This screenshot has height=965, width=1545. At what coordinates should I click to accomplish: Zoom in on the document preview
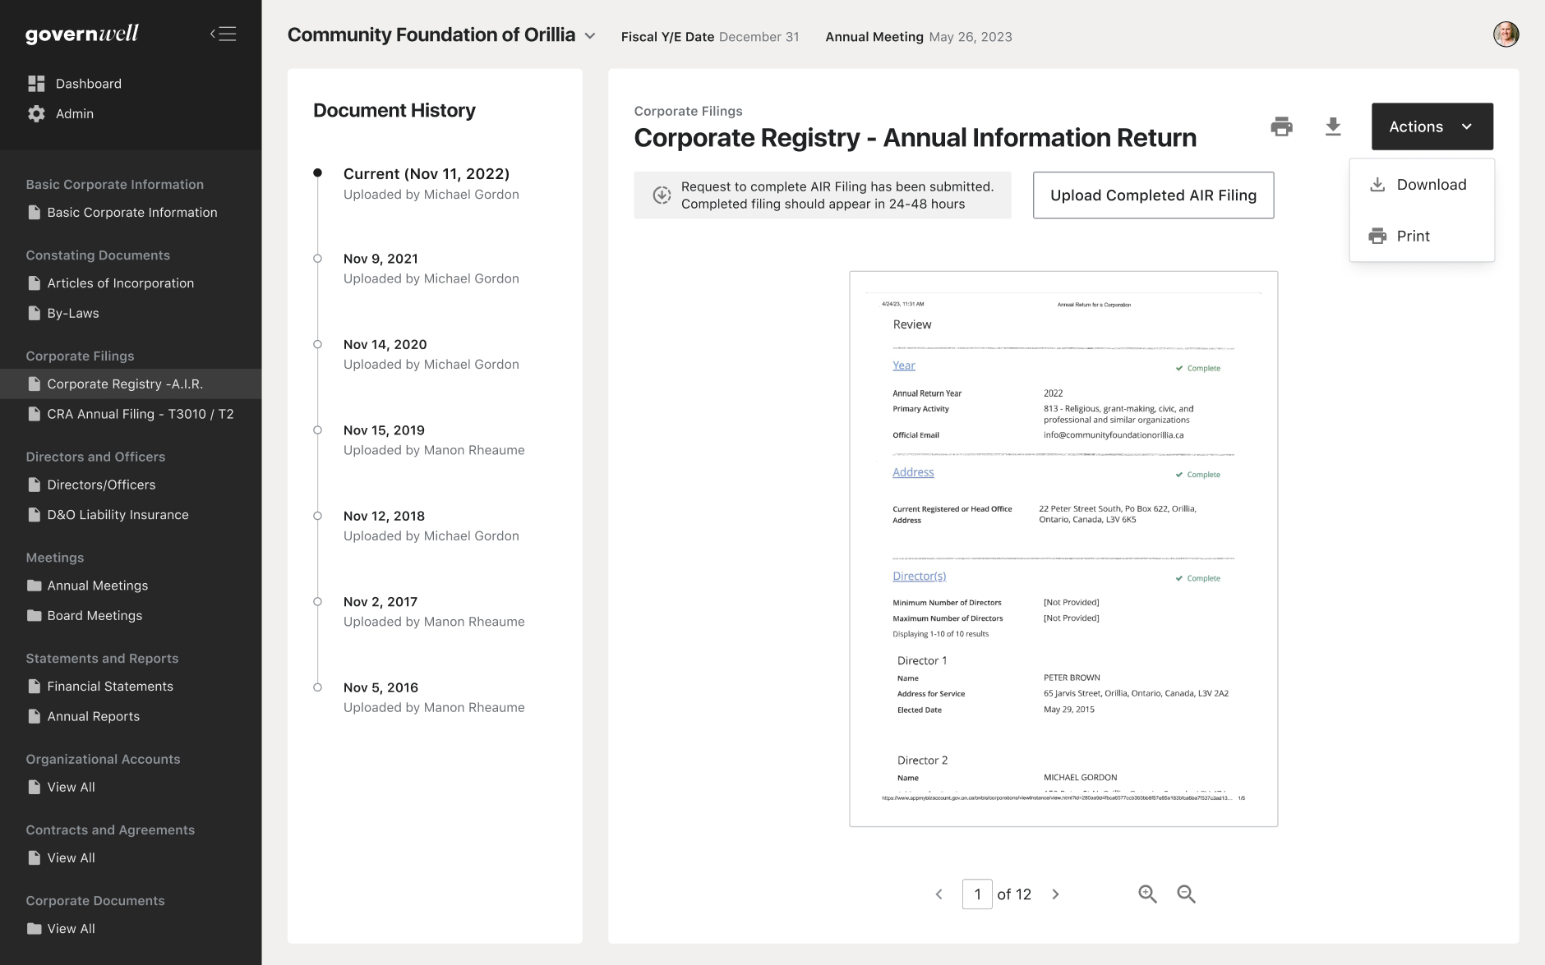coord(1147,894)
